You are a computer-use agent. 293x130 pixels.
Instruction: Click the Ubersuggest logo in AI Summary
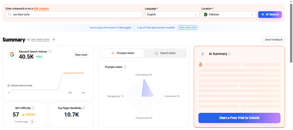click(x=202, y=54)
